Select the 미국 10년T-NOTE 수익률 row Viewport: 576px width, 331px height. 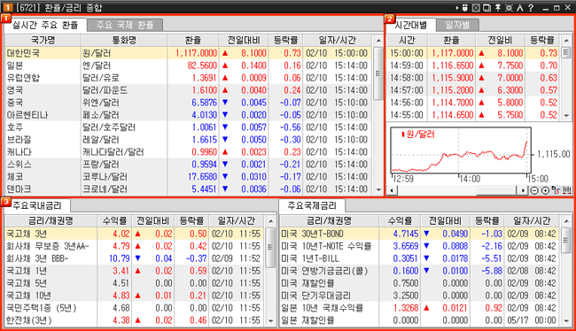coord(419,246)
